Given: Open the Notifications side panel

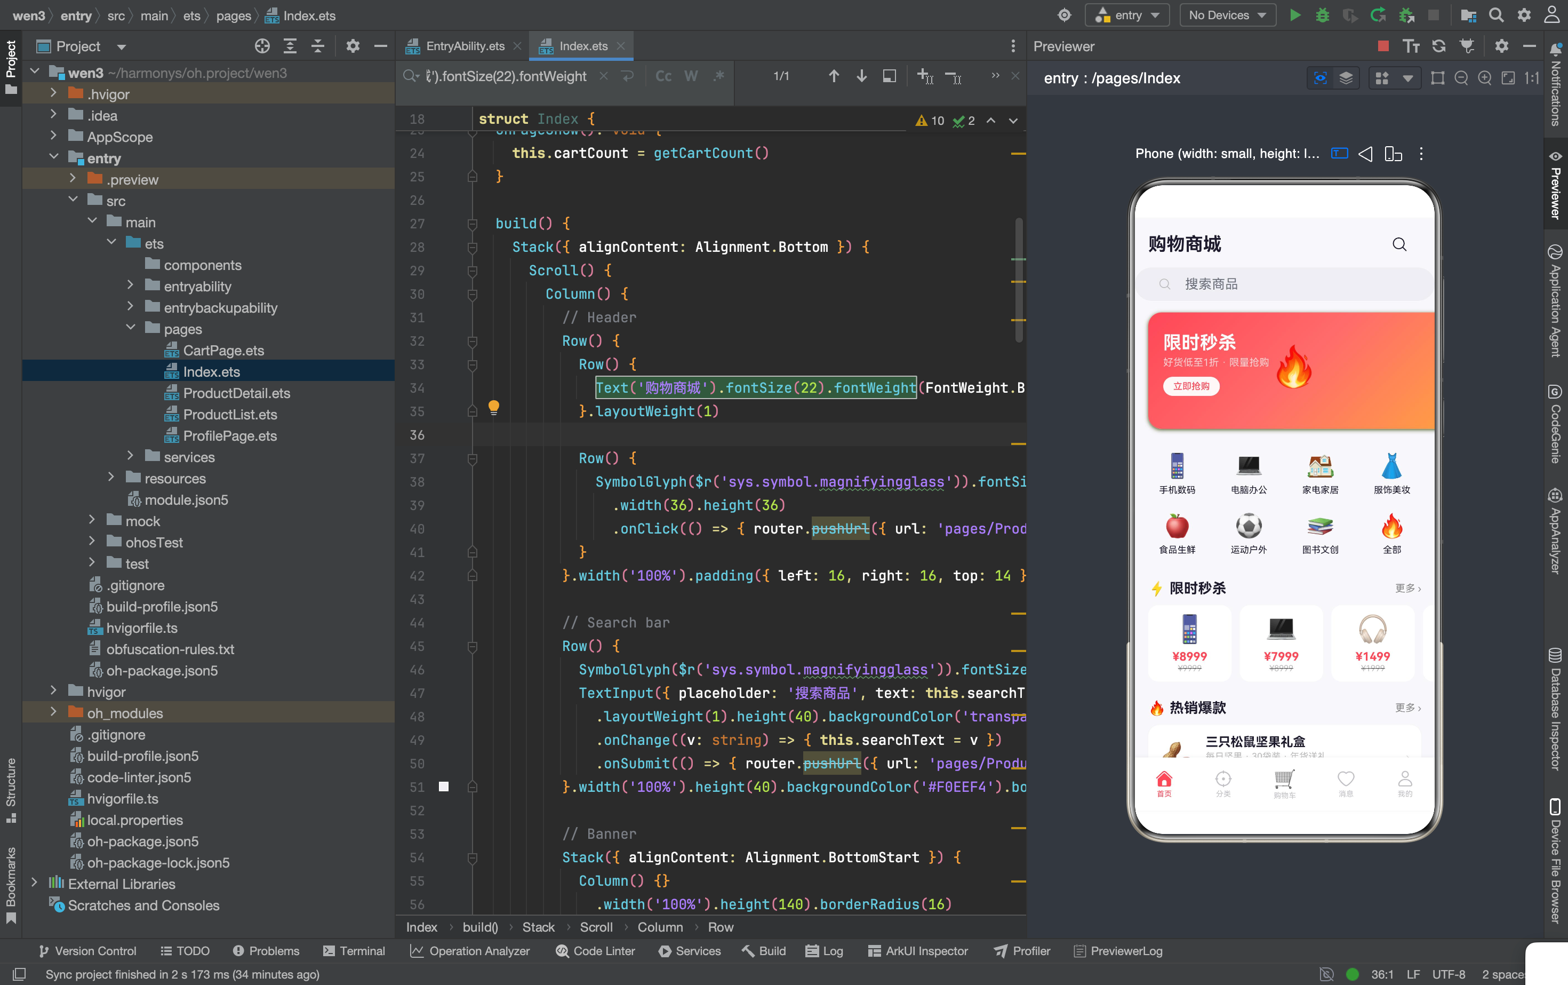Looking at the screenshot, I should coord(1556,85).
